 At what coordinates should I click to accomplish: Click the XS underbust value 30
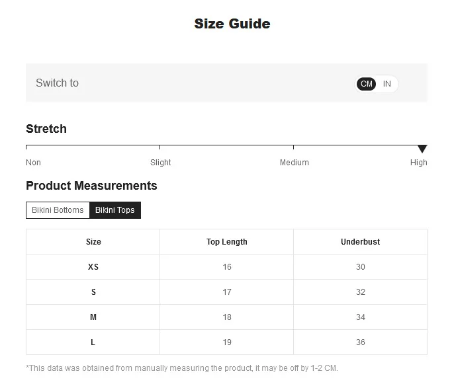360,267
